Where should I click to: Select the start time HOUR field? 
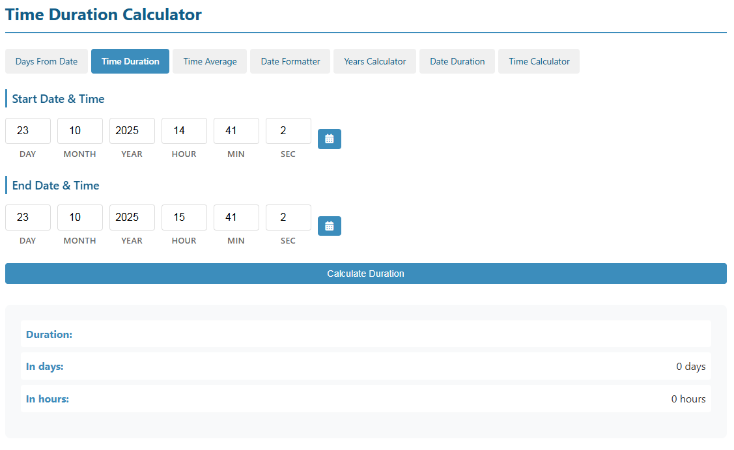click(184, 131)
